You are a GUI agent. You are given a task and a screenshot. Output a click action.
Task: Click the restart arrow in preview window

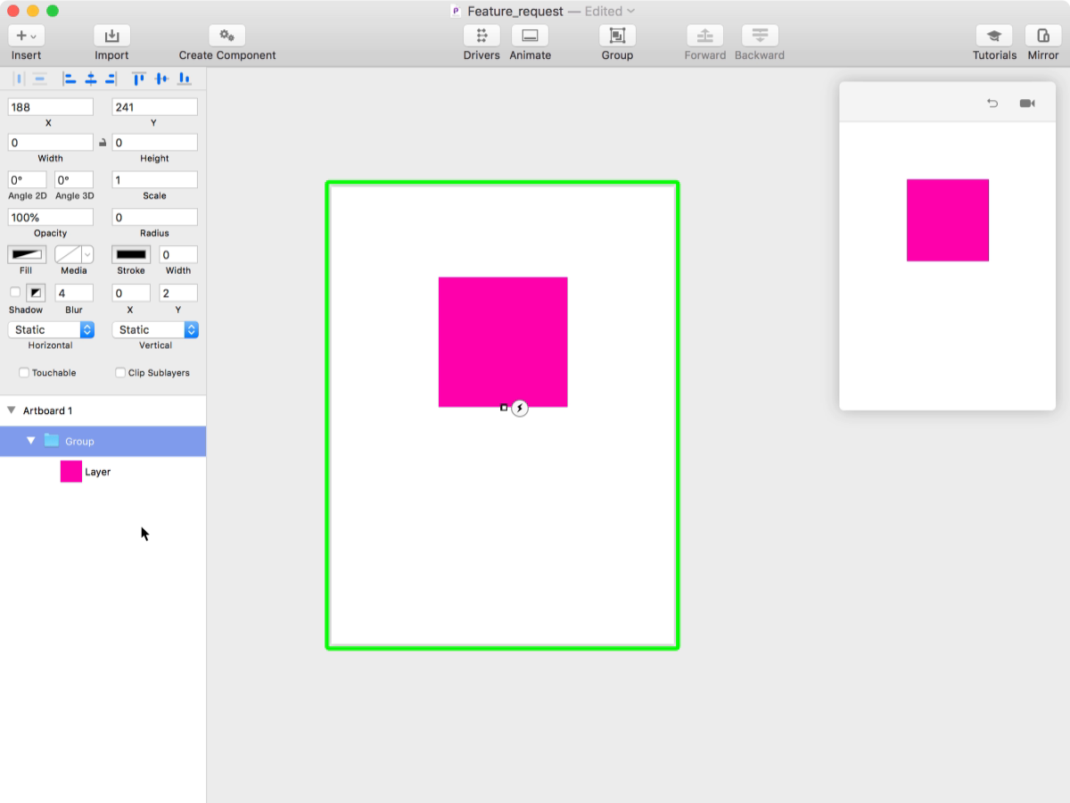(992, 103)
